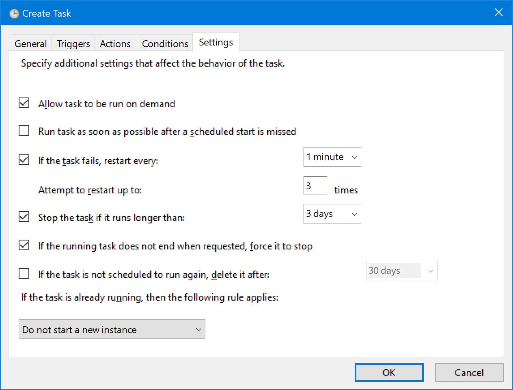513x390 pixels.
Task: Click the Cancel button
Action: [x=469, y=373]
